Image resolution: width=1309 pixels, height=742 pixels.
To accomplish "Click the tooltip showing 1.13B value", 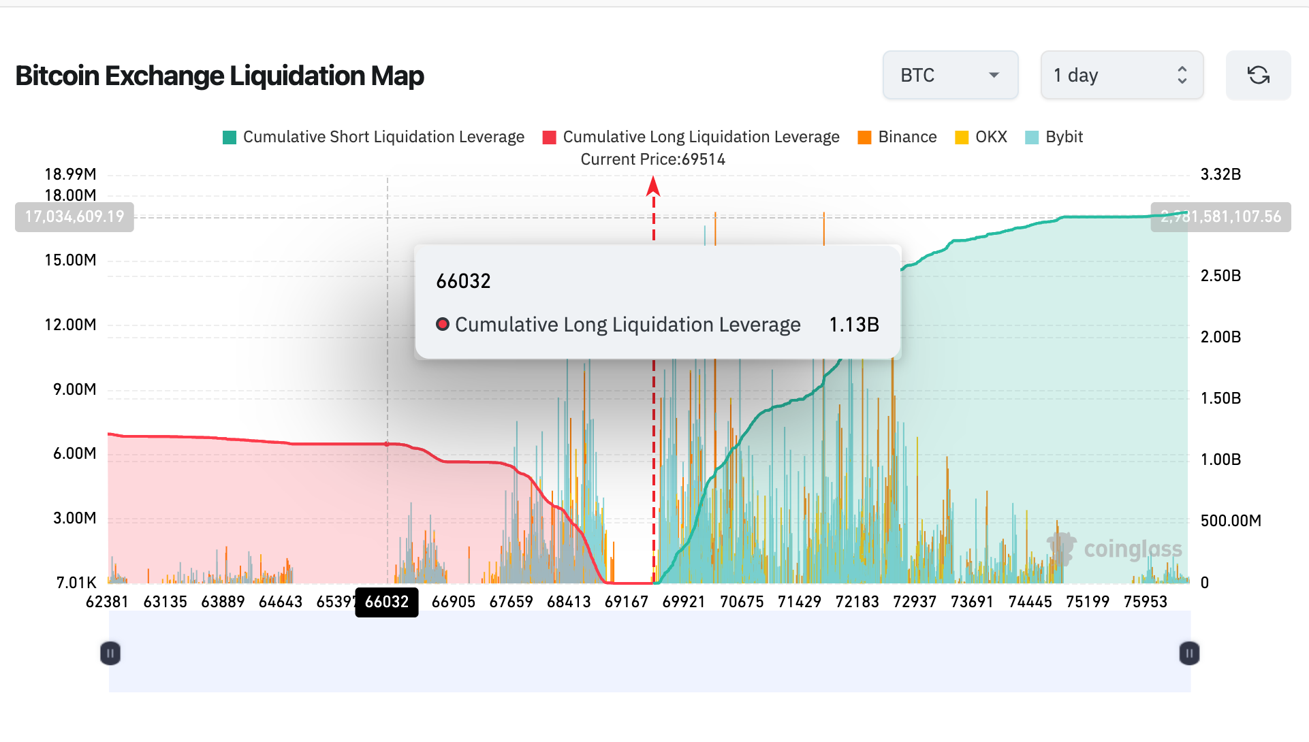I will click(x=853, y=324).
